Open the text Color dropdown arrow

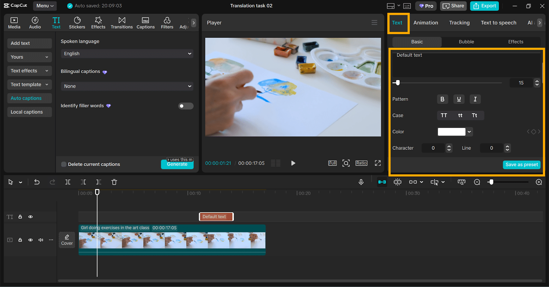[x=469, y=132]
